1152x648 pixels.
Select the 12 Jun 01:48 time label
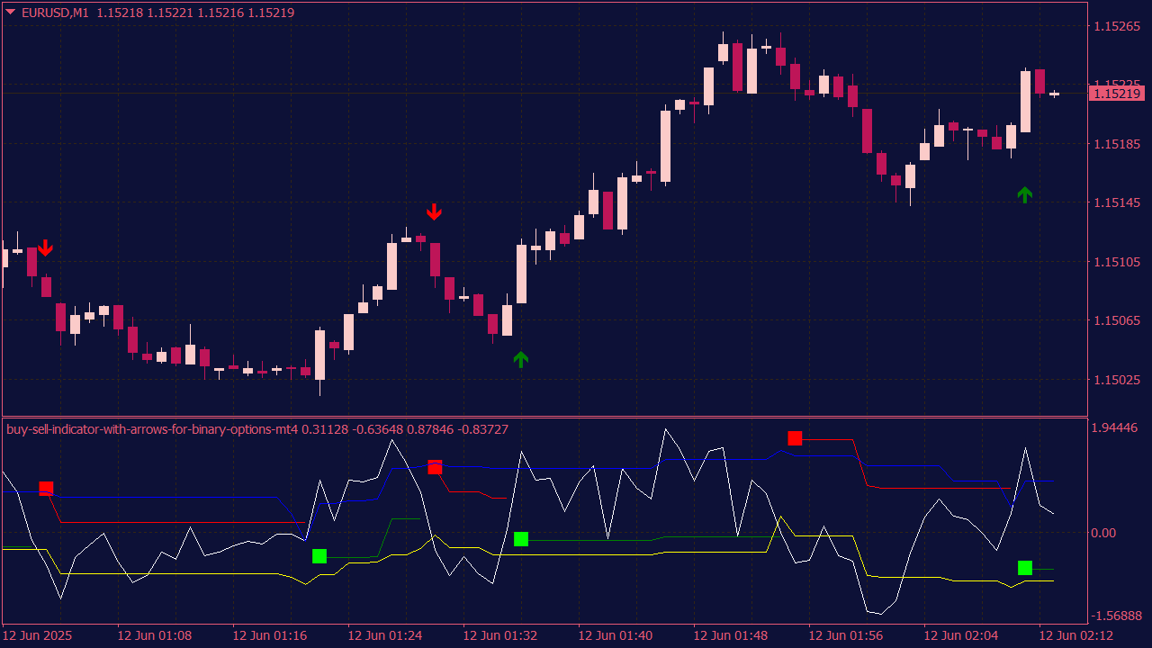[x=731, y=635]
